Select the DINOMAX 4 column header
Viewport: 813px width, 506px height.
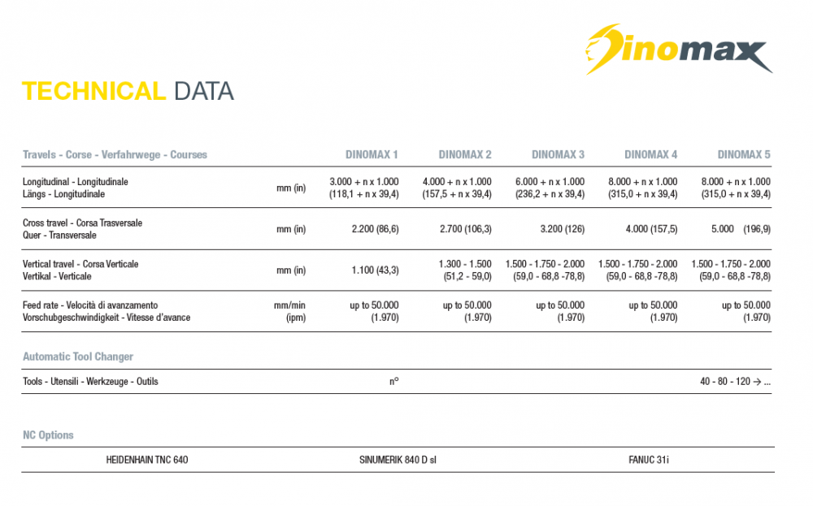click(650, 154)
